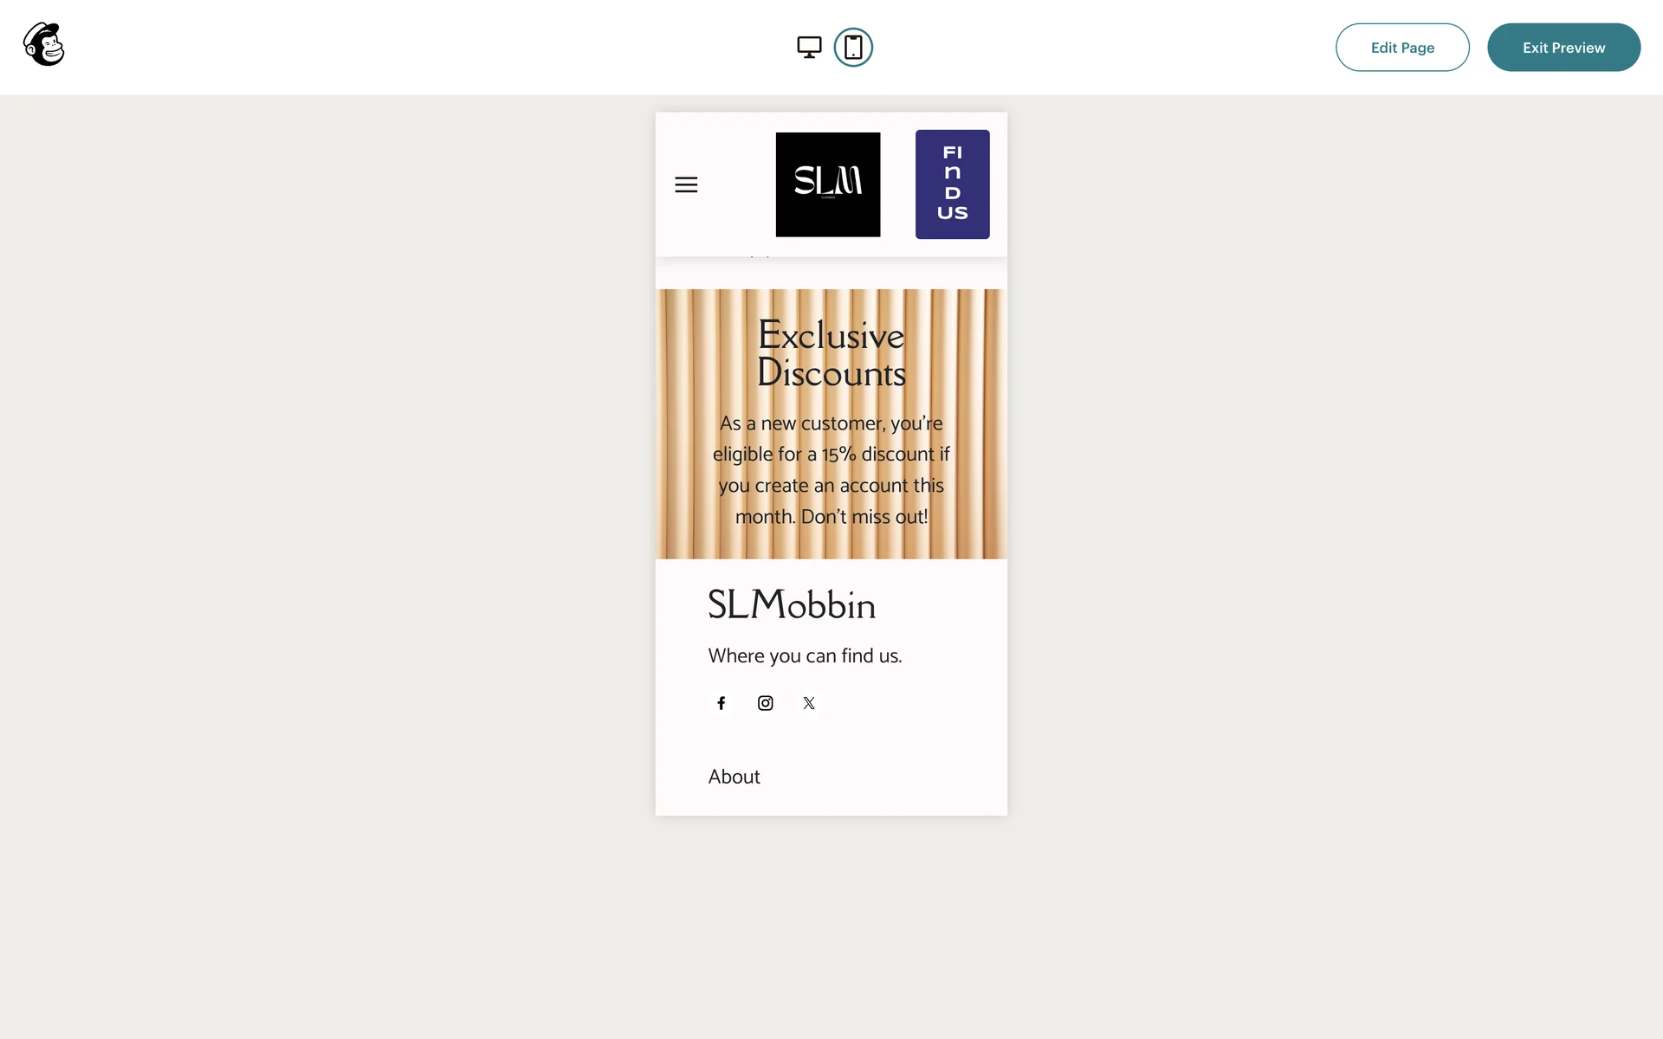Click 'Where you can find us.' text

[x=805, y=656]
